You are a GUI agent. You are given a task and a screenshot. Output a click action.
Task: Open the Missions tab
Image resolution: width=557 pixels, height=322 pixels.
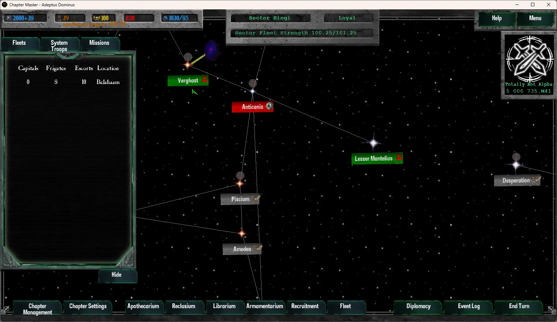[99, 43]
